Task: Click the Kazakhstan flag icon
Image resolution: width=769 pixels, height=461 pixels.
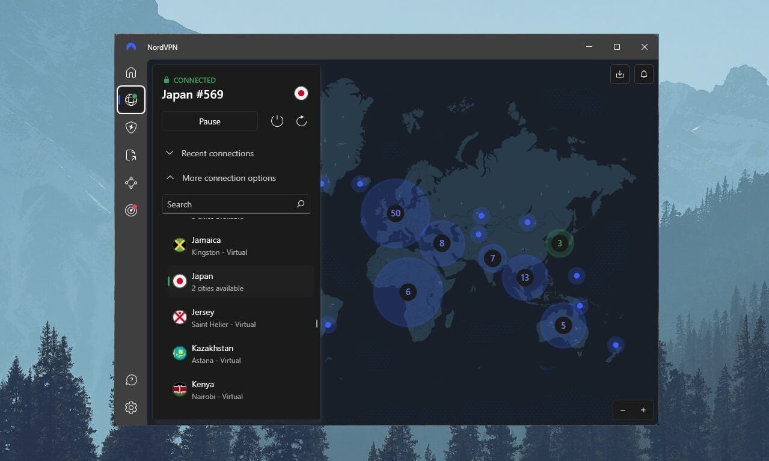Action: [x=179, y=353]
